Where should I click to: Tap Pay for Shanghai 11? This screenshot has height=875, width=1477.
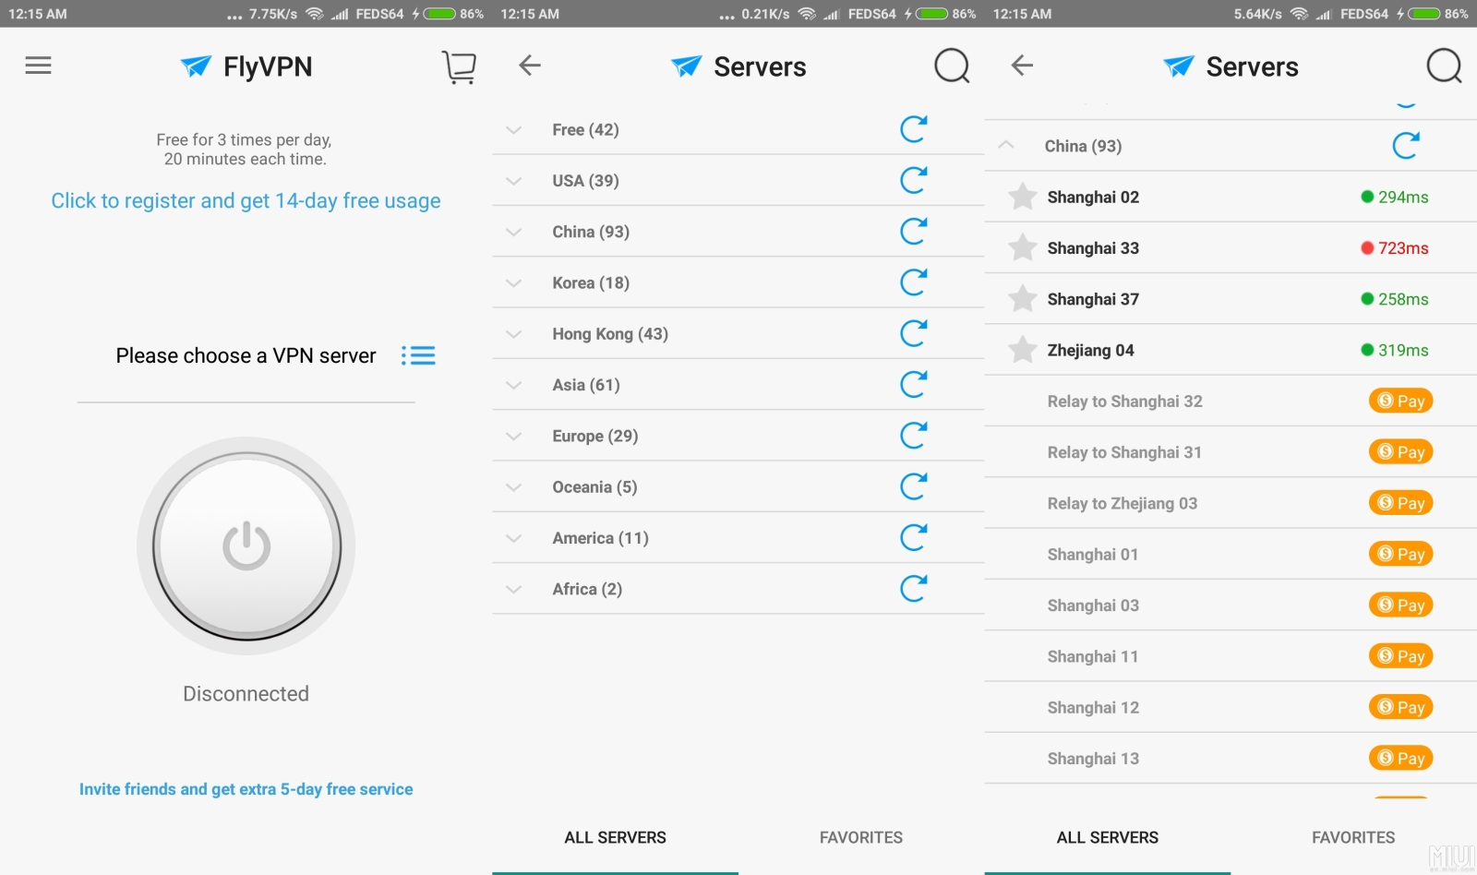tap(1400, 656)
